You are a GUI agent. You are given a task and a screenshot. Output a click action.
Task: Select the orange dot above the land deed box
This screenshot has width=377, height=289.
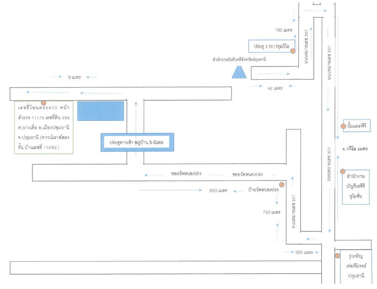click(x=43, y=103)
